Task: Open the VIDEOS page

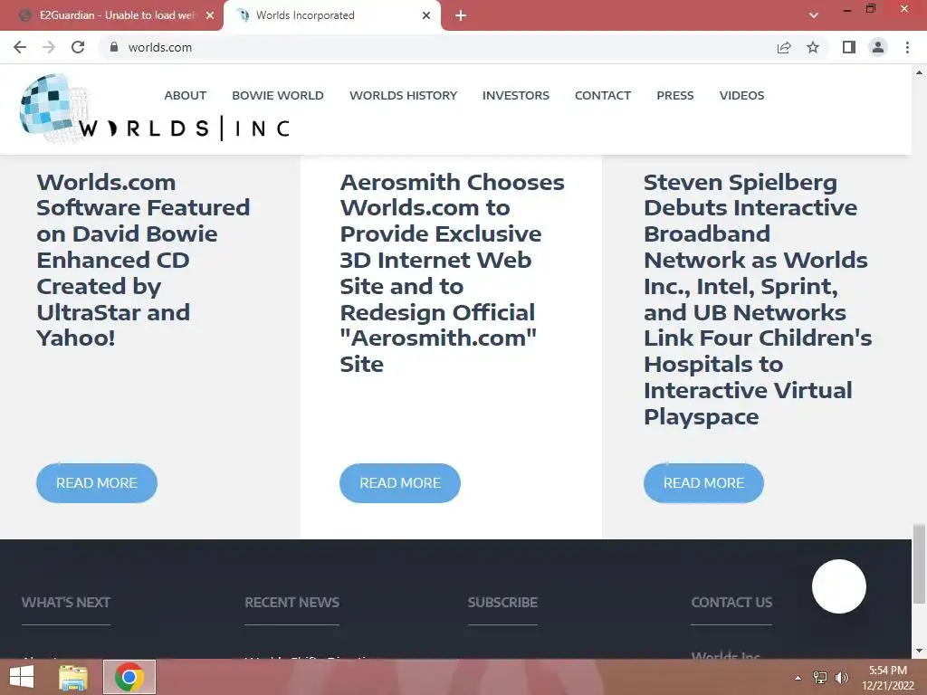Action: pyautogui.click(x=741, y=95)
